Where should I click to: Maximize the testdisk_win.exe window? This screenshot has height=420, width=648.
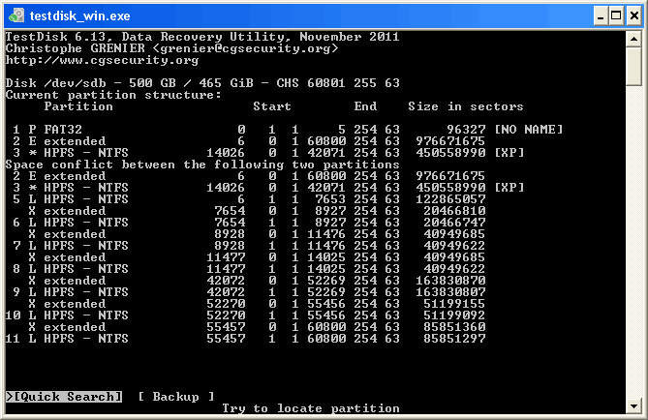[616, 15]
